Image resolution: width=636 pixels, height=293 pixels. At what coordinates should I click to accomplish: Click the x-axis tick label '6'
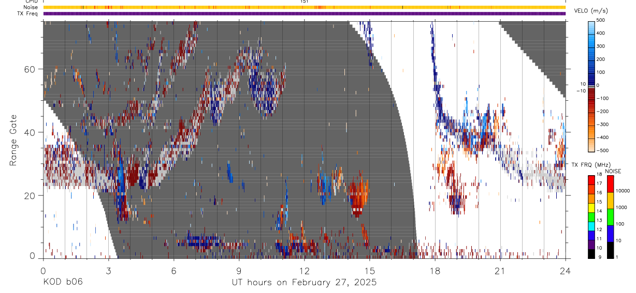(174, 271)
